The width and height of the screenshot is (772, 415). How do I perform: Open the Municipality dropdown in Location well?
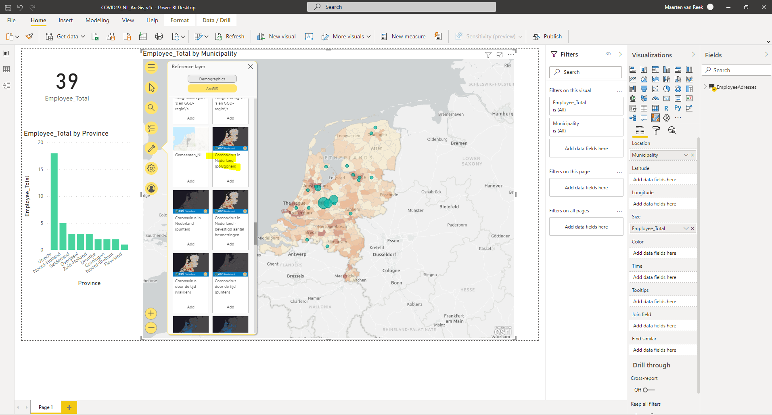point(686,155)
